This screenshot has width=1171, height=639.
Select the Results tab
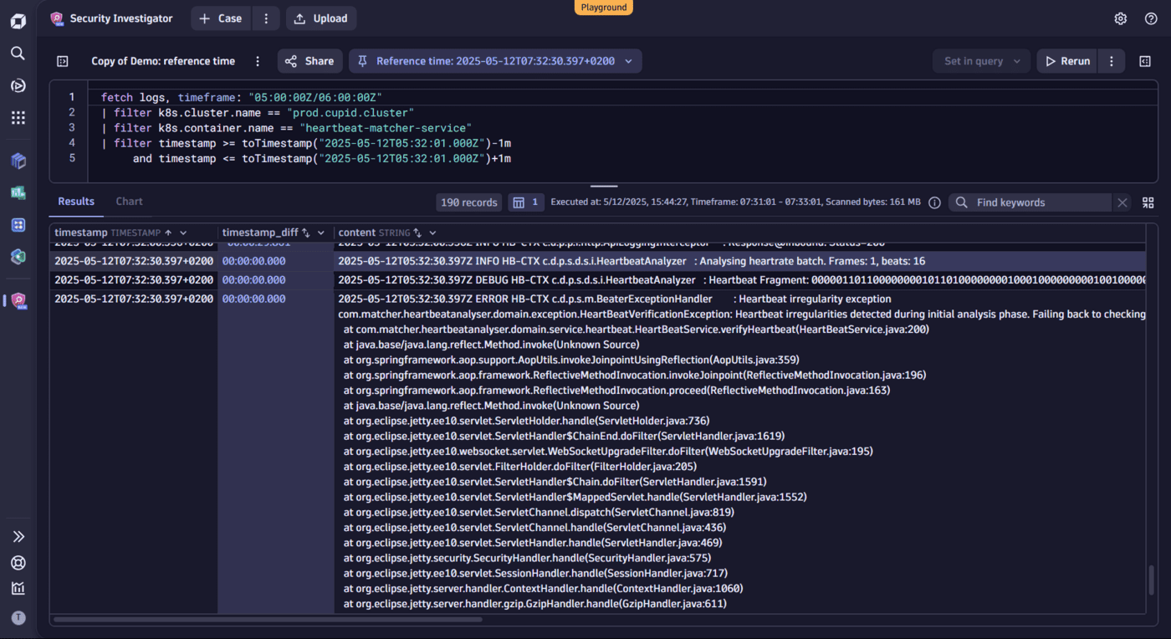tap(76, 201)
